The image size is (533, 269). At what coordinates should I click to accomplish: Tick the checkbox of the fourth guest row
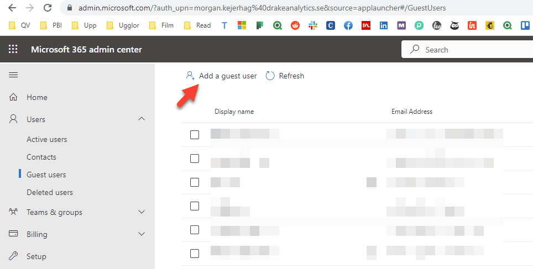click(195, 206)
